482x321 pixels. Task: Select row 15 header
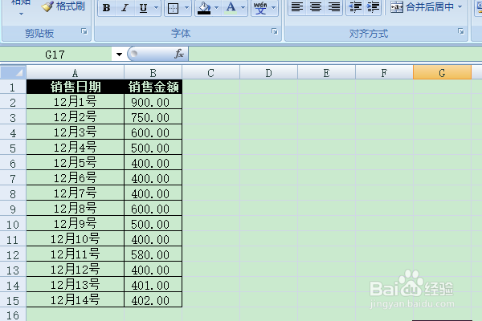pyautogui.click(x=13, y=300)
